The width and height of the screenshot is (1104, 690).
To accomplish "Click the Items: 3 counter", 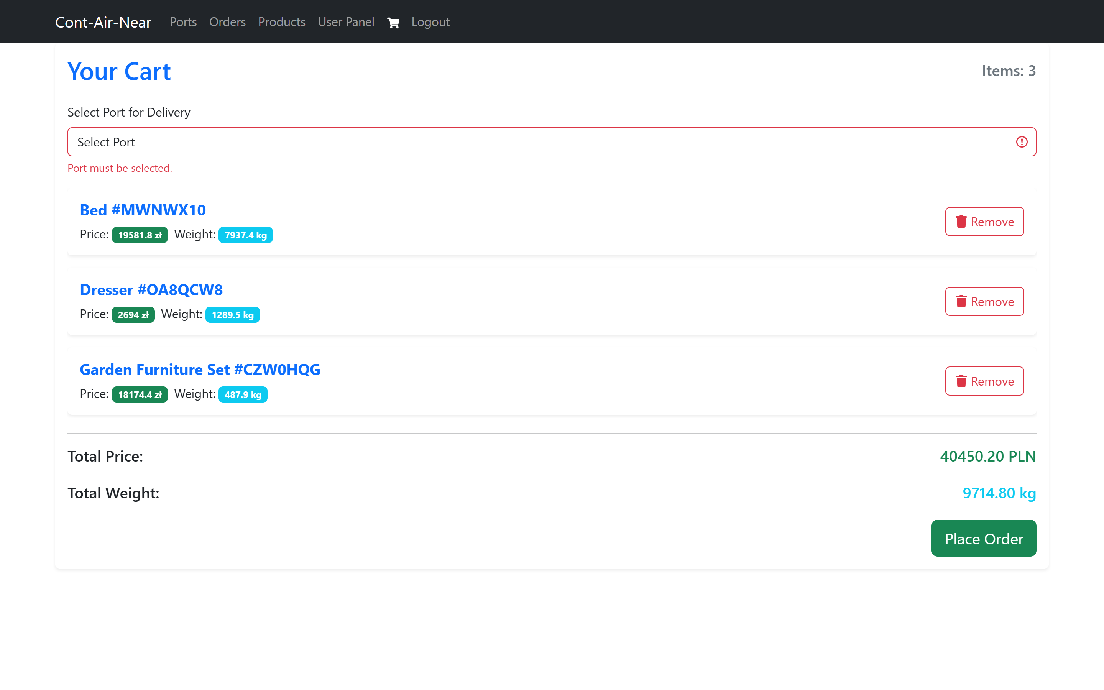I will click(1009, 71).
